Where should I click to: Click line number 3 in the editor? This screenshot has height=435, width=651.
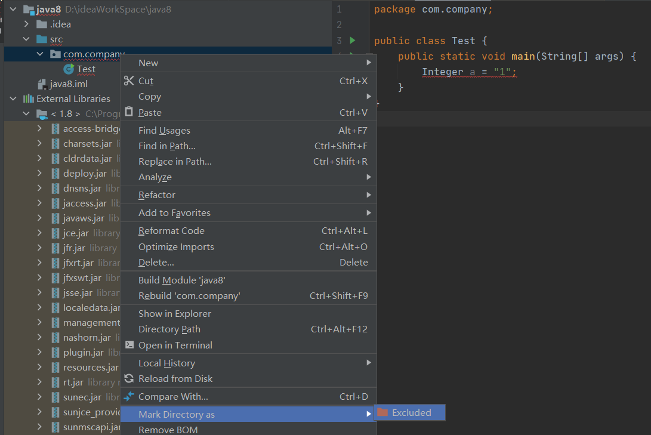pyautogui.click(x=339, y=40)
